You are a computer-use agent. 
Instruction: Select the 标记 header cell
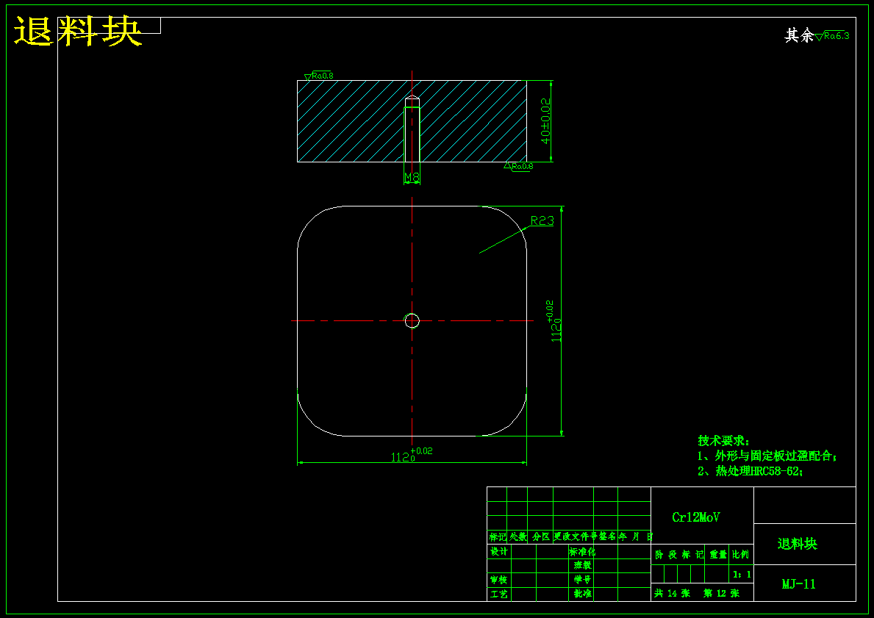tap(497, 536)
